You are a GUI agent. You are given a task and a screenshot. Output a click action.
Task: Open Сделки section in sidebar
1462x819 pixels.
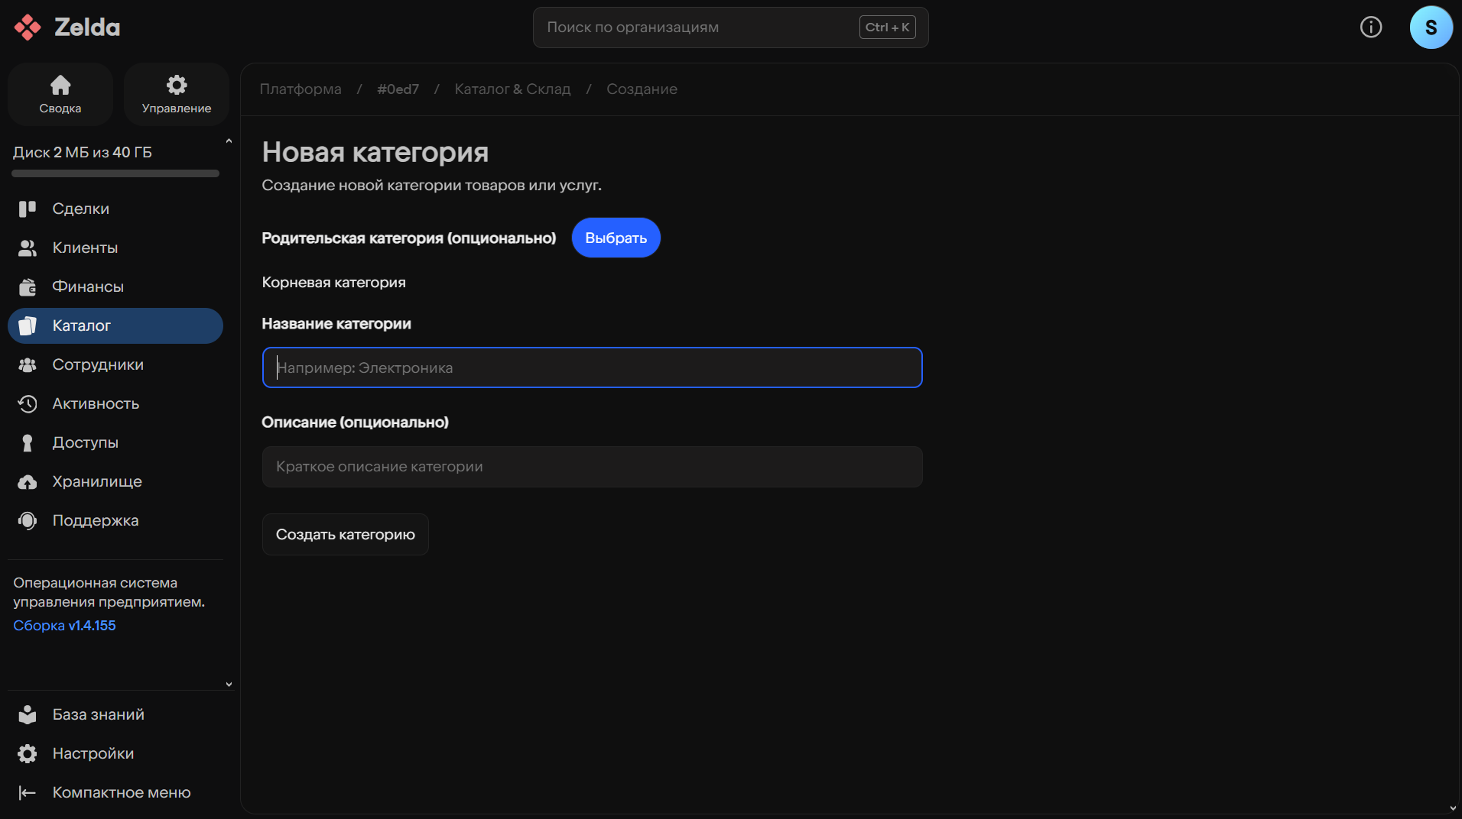click(x=80, y=209)
